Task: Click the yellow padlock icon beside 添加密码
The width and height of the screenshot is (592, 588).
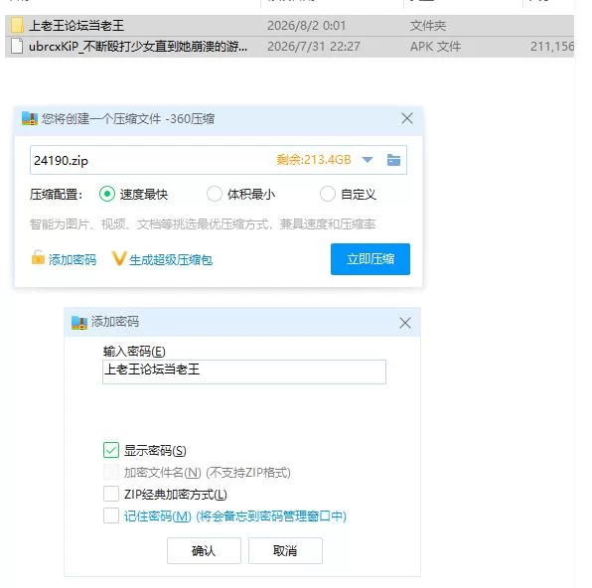Action: [x=38, y=258]
